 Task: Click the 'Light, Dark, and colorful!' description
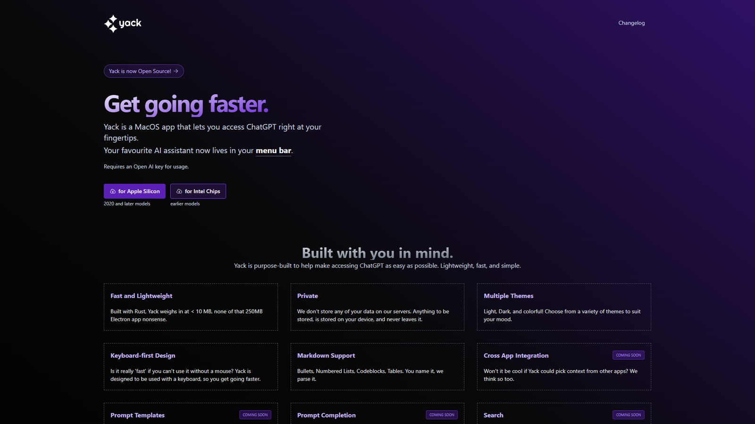click(562, 316)
